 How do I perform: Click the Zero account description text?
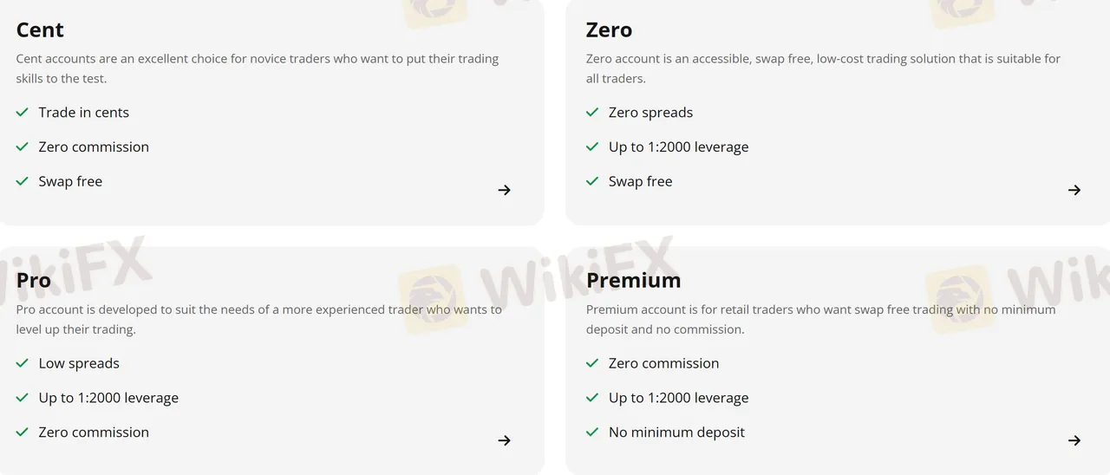coord(822,68)
